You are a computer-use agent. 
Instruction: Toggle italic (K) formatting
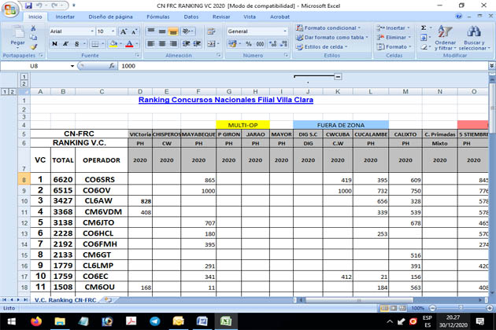point(66,43)
